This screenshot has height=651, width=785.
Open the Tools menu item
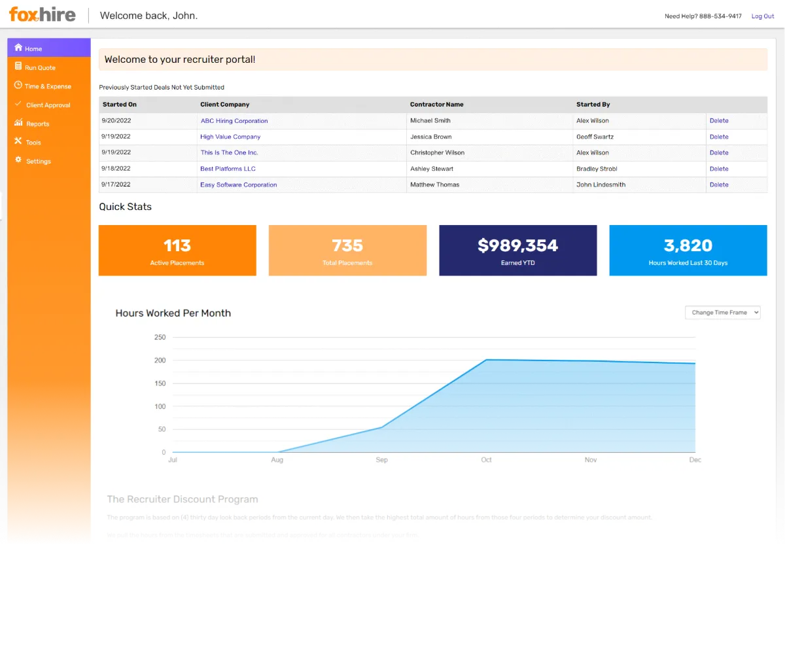(x=49, y=142)
